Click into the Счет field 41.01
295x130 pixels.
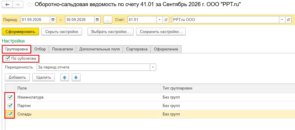click(142, 20)
